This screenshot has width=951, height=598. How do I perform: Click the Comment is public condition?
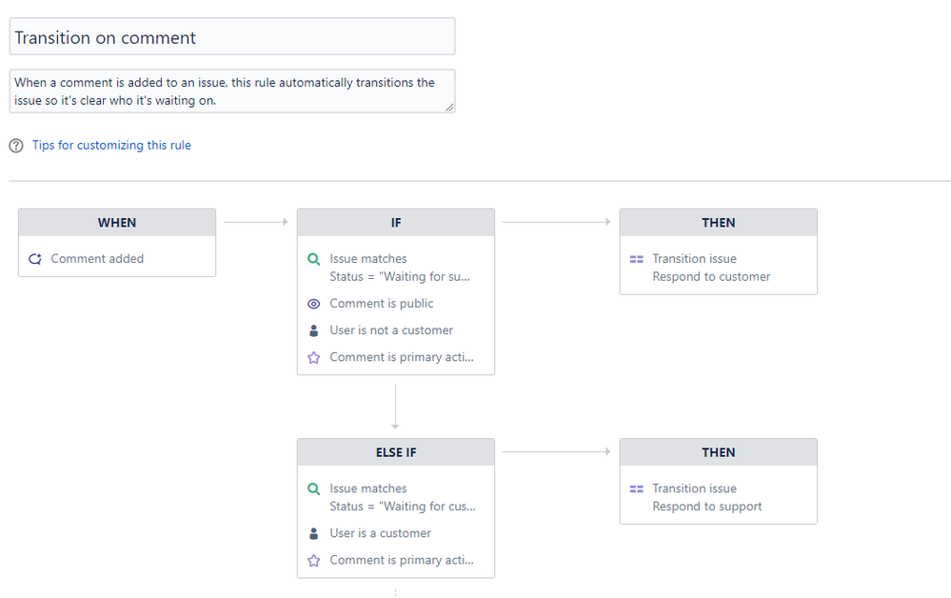(x=381, y=304)
